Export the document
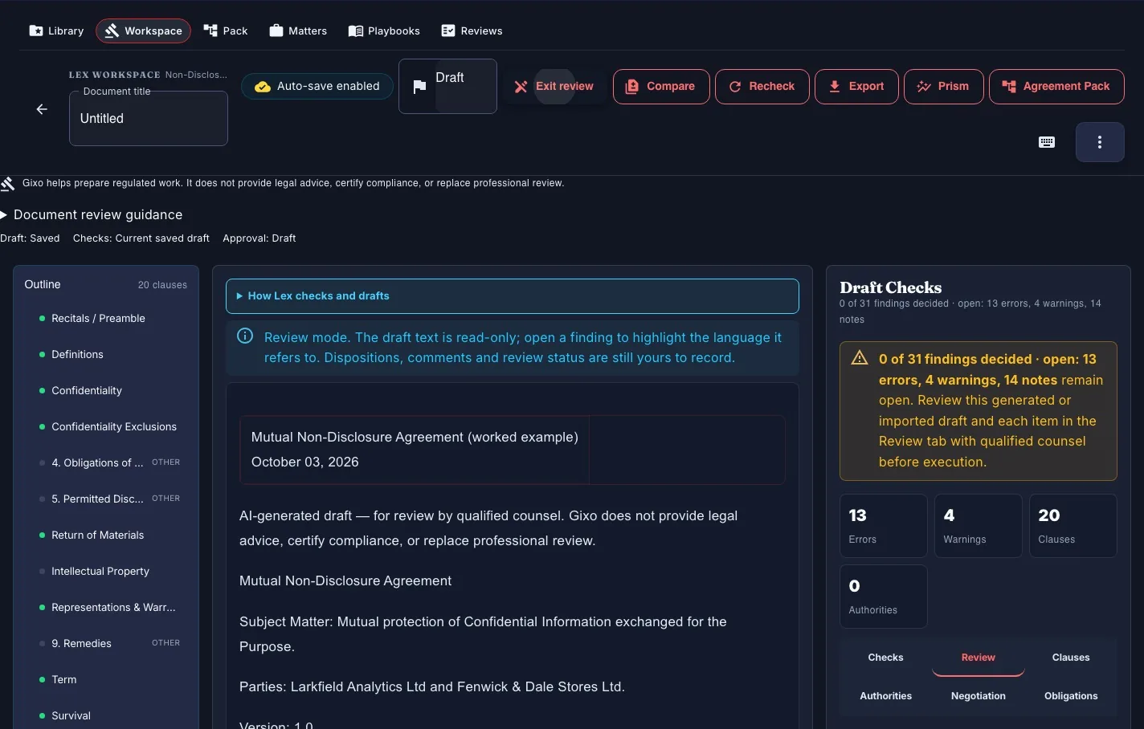The width and height of the screenshot is (1144, 729). [856, 87]
